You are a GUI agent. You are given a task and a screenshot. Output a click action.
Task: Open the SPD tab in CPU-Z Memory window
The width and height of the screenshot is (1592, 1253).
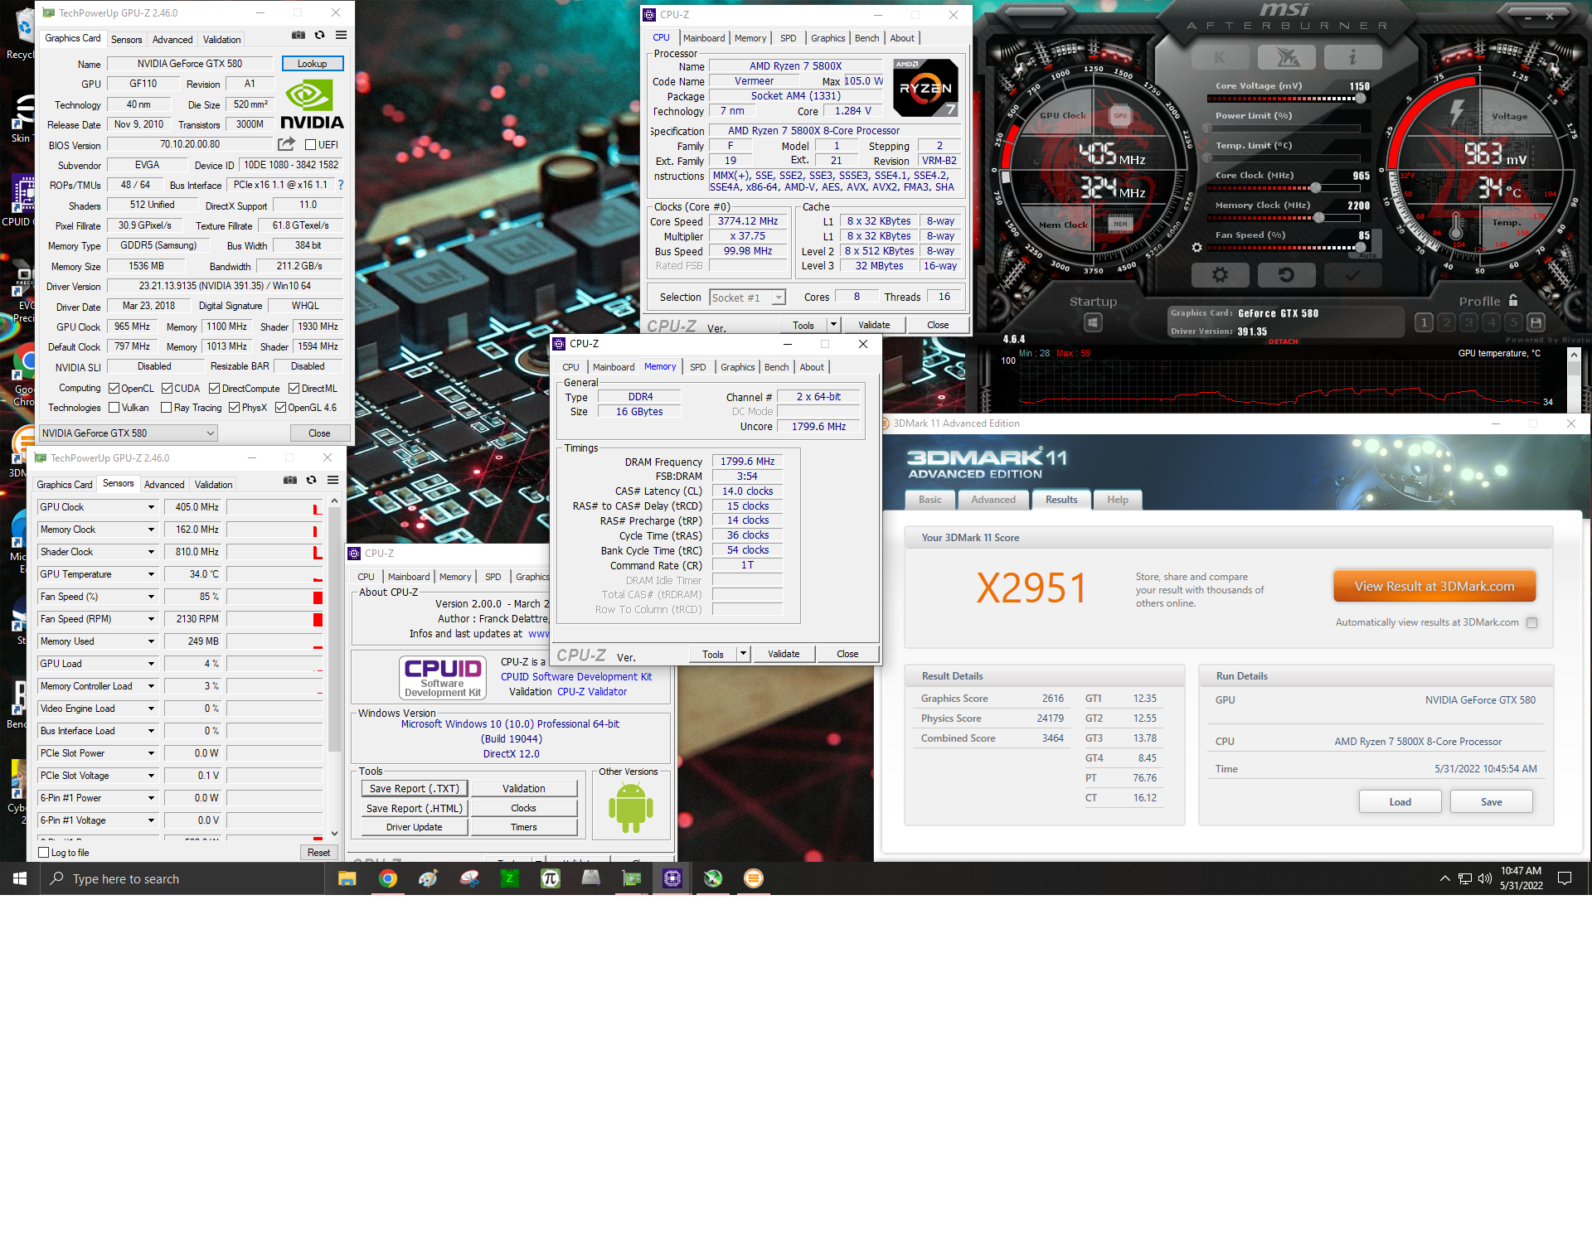(698, 367)
